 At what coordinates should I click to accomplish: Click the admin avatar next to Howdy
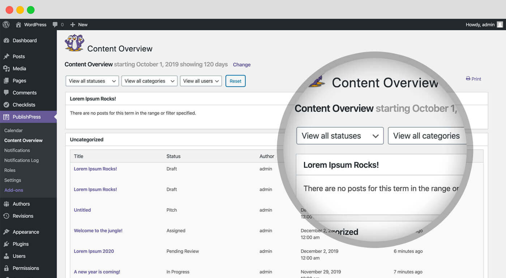(x=500, y=25)
